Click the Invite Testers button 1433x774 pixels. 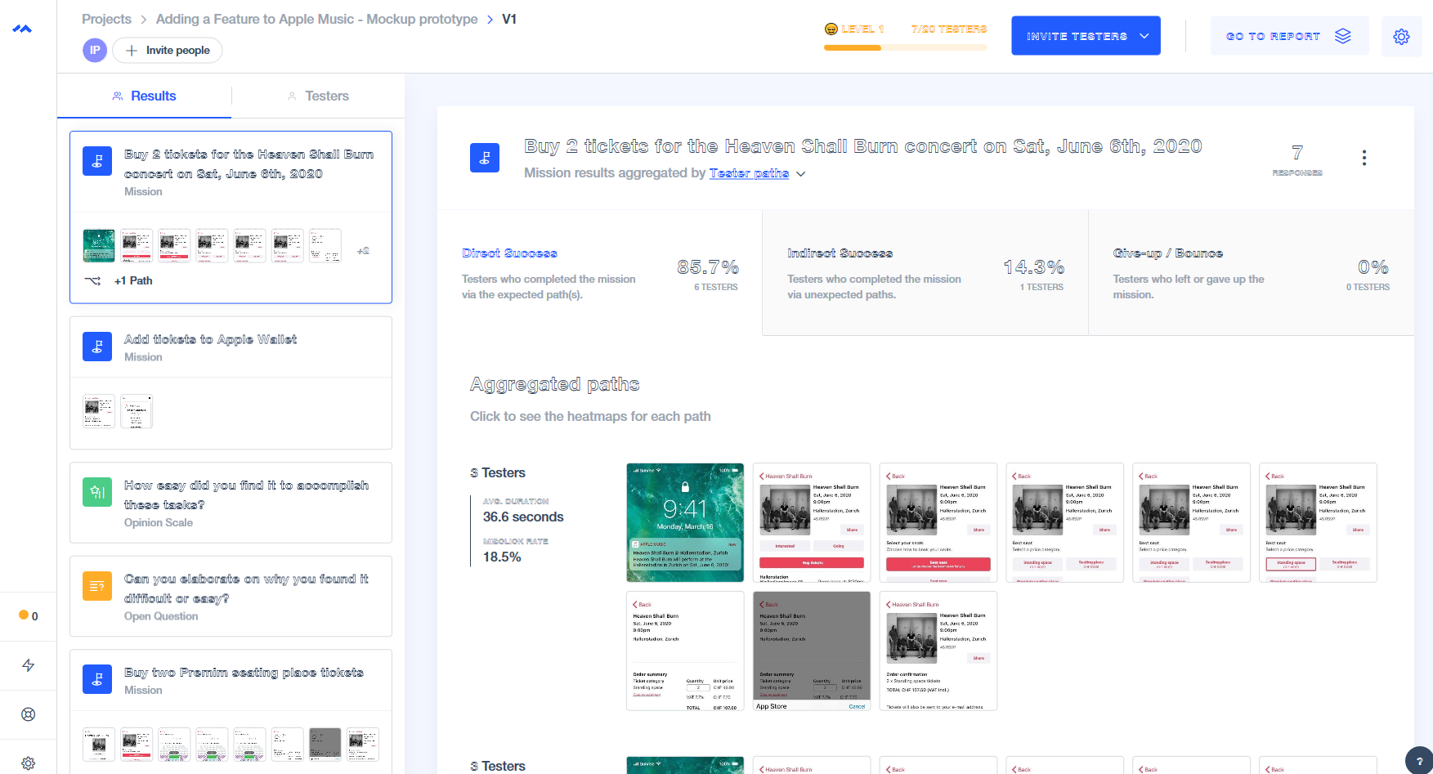pos(1086,36)
